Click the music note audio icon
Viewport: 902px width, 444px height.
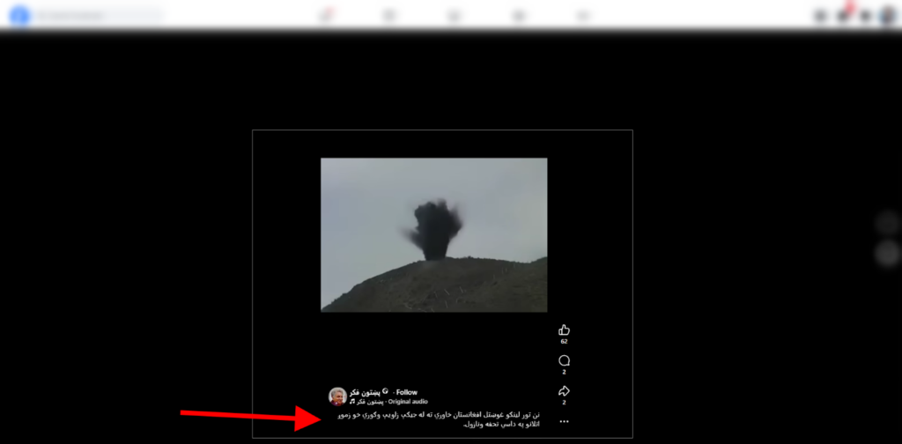352,402
